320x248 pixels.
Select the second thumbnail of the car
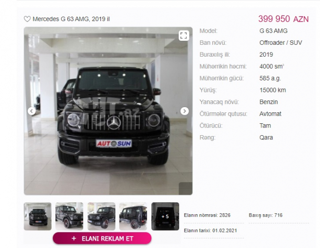point(69,216)
